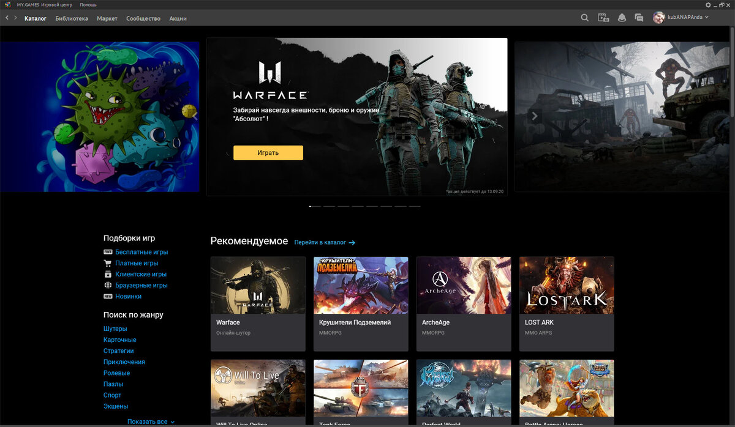Click the Рекомендуемое heading

pyautogui.click(x=249, y=241)
